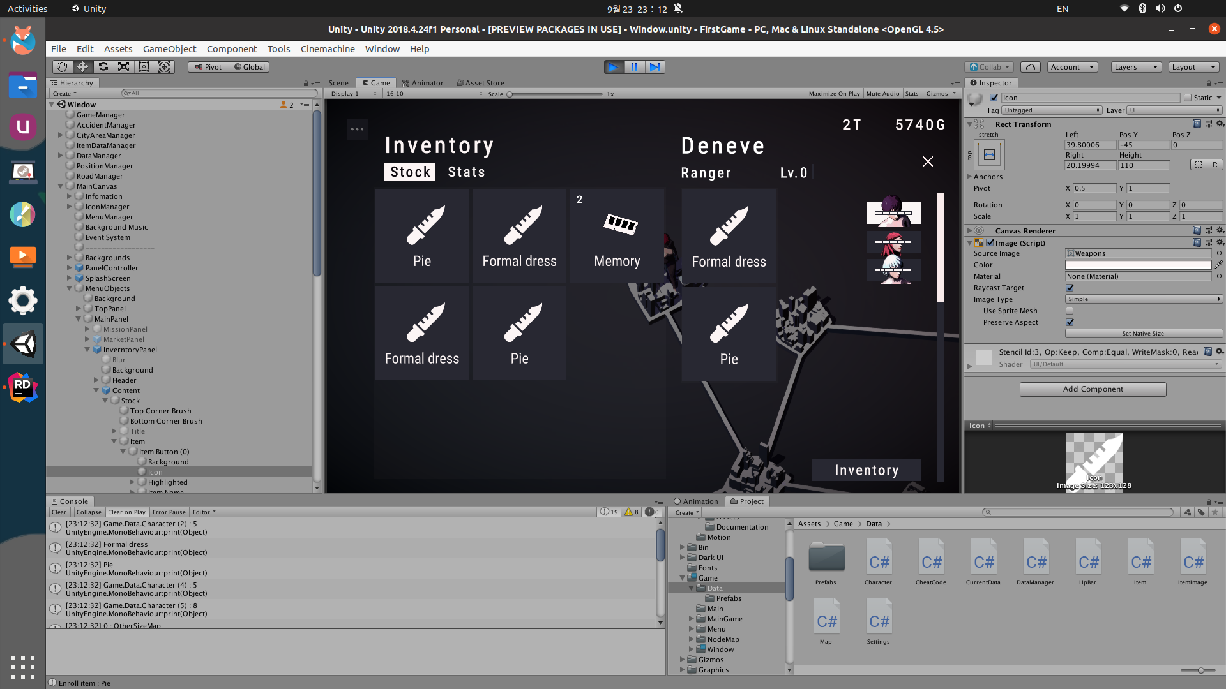1226x689 pixels.
Task: Switch to the Animation tab
Action: (x=696, y=501)
